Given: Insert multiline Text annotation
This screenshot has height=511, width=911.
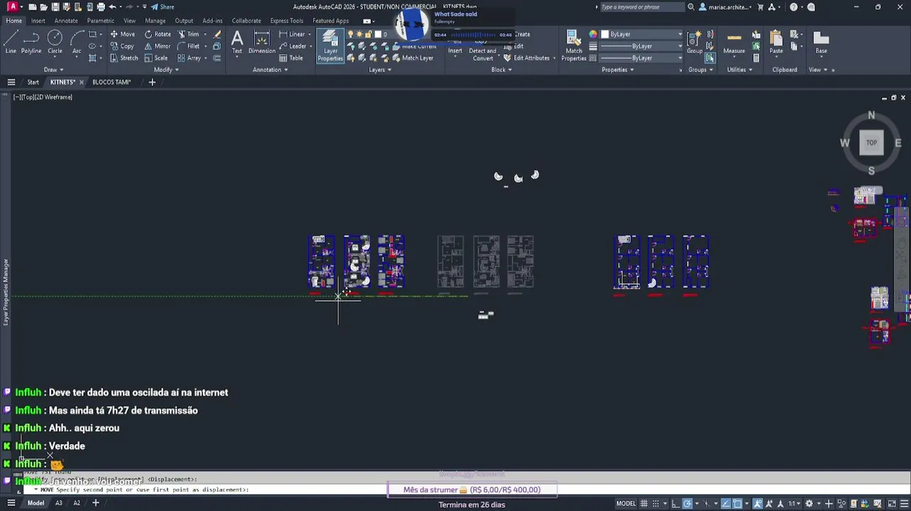Looking at the screenshot, I should (x=237, y=43).
